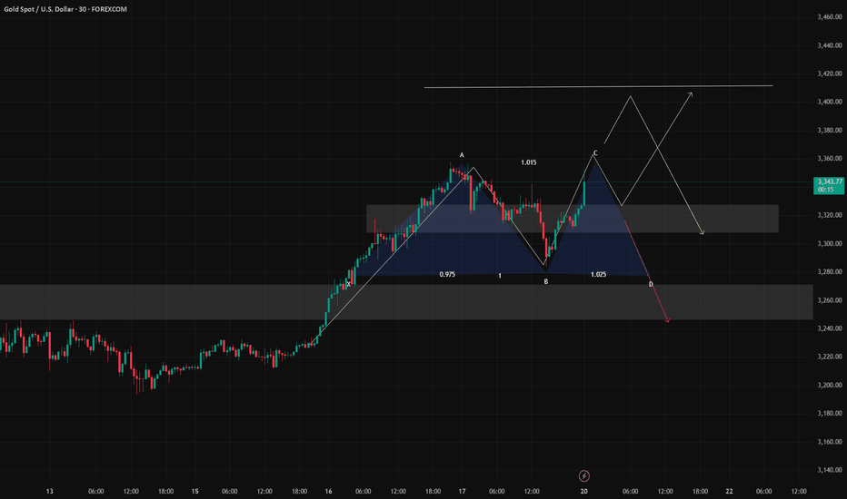Click the 3,460.00 price axis label
This screenshot has height=499, width=847.
click(x=829, y=16)
